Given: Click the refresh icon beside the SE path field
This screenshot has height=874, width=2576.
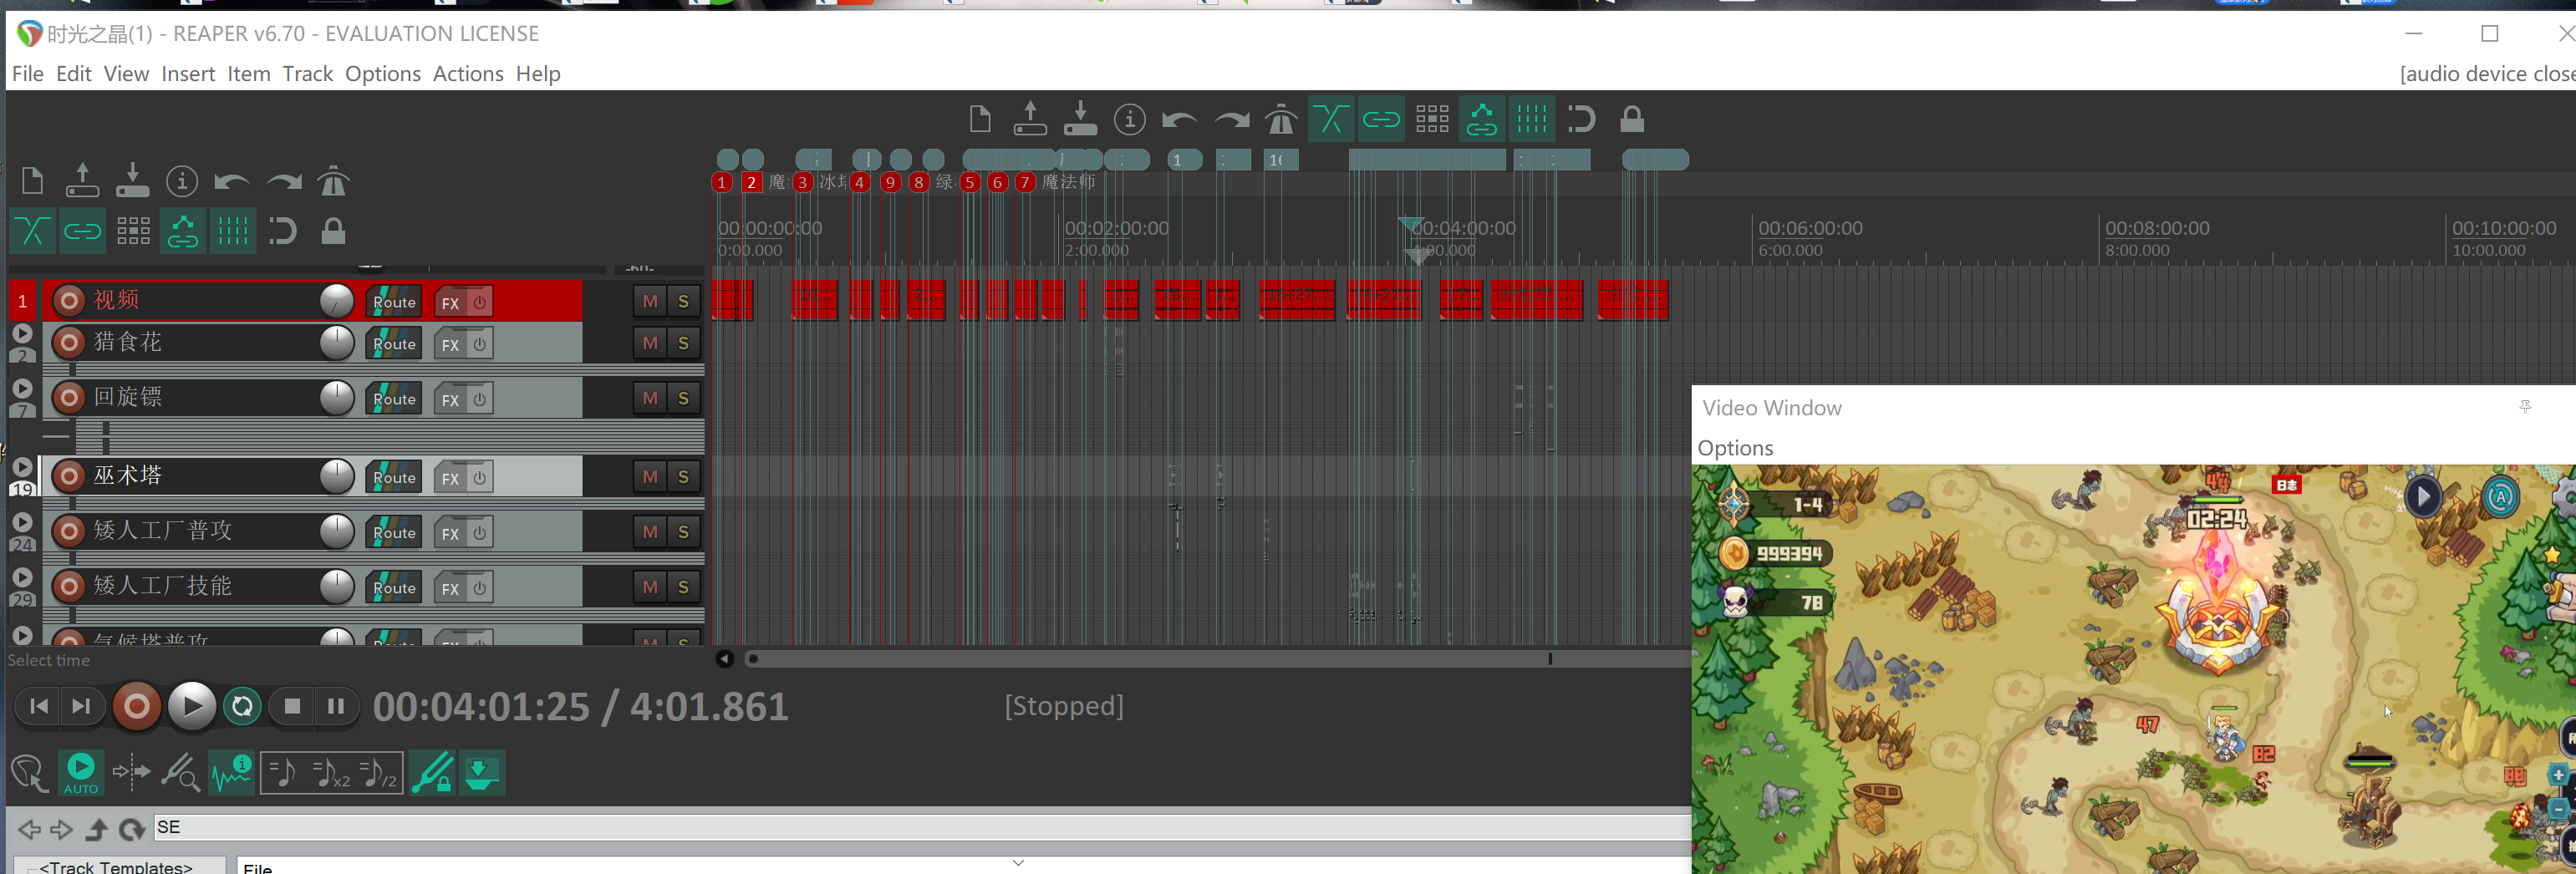Looking at the screenshot, I should point(131,829).
